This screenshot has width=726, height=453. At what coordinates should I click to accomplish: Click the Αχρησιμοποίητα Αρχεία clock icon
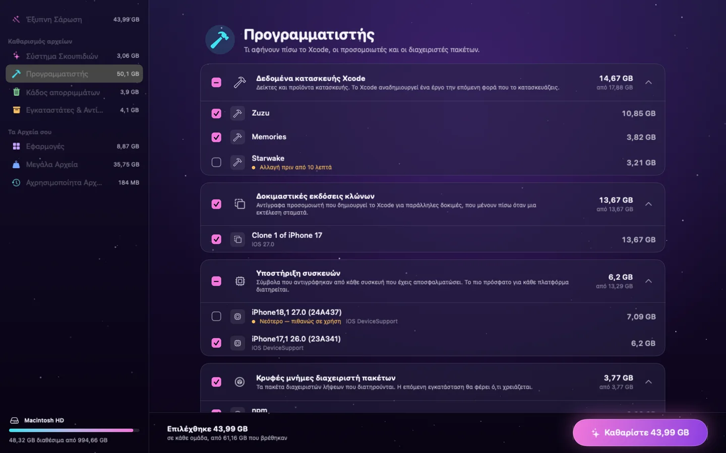point(16,183)
